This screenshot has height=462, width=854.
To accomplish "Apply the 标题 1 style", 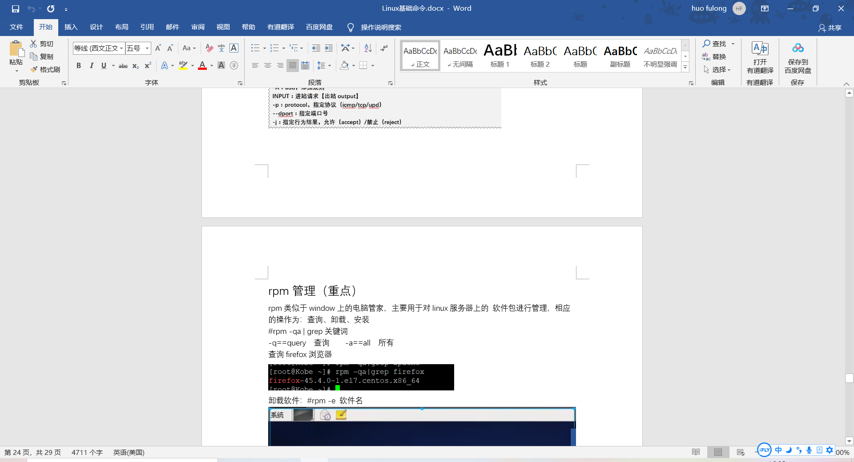I will tap(500, 55).
